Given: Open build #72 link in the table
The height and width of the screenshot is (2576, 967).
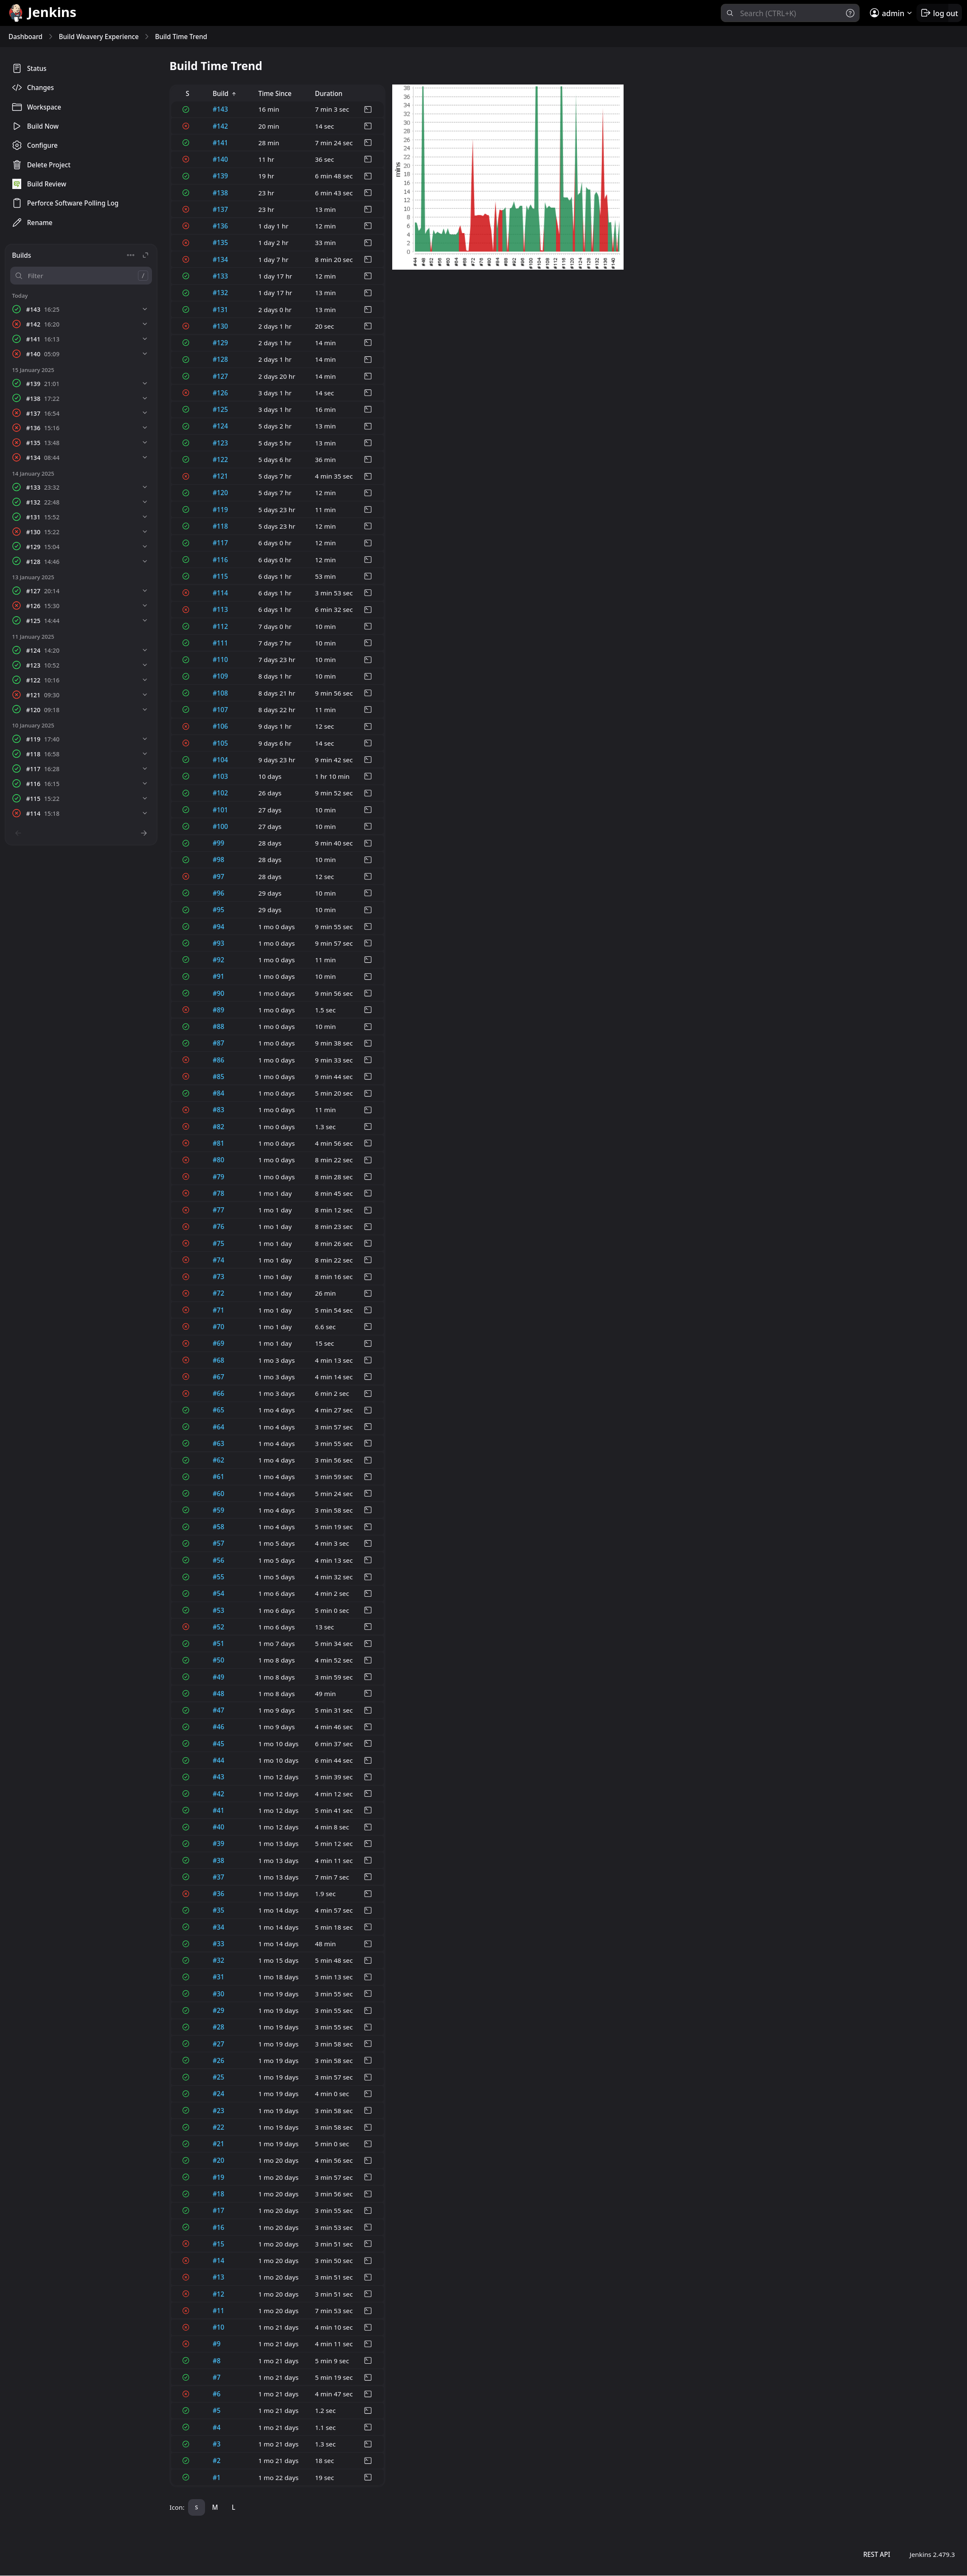Looking at the screenshot, I should (x=218, y=1293).
